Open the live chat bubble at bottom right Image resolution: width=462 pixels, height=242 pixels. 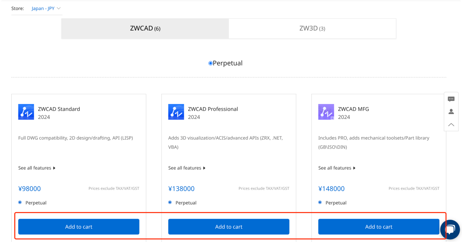(x=450, y=230)
